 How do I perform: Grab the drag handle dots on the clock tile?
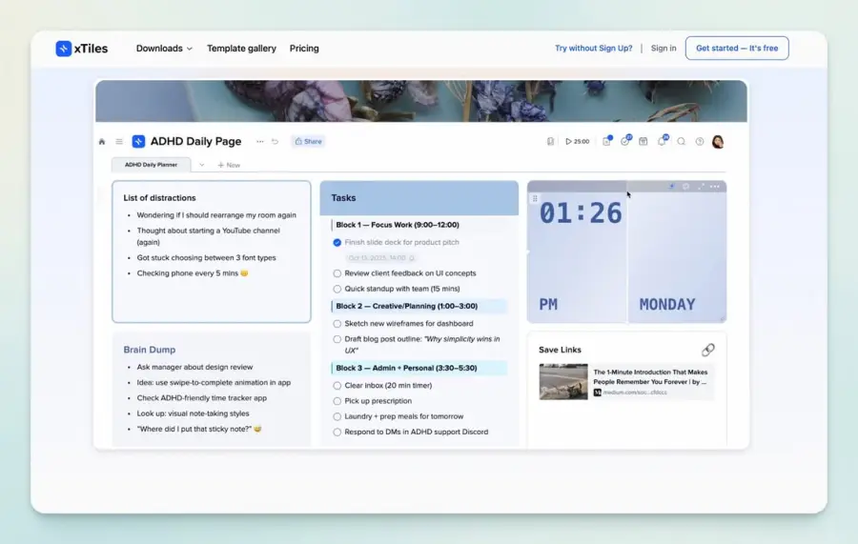pos(535,198)
